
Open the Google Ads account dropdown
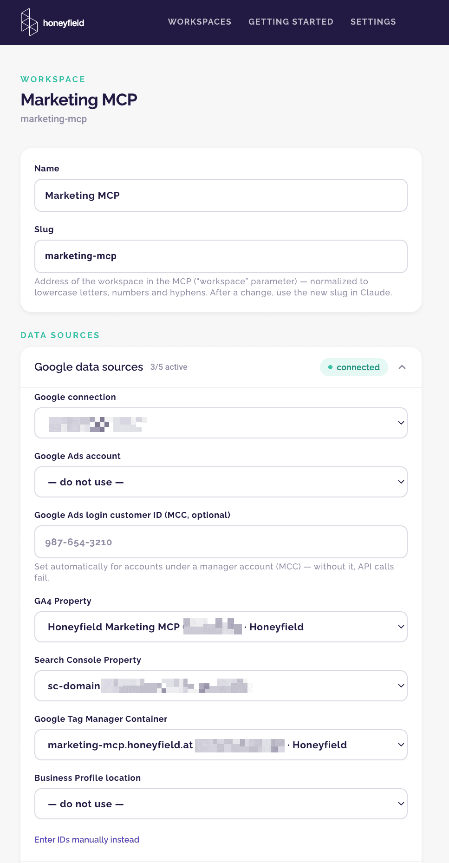tap(221, 482)
